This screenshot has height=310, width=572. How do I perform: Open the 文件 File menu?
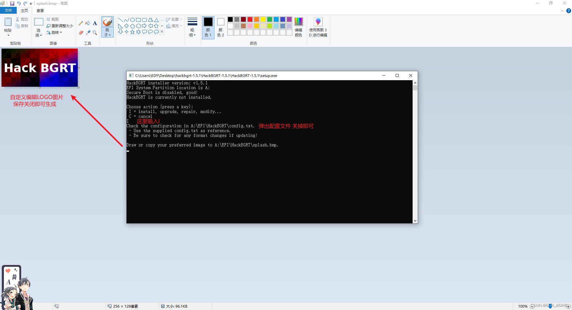click(8, 10)
